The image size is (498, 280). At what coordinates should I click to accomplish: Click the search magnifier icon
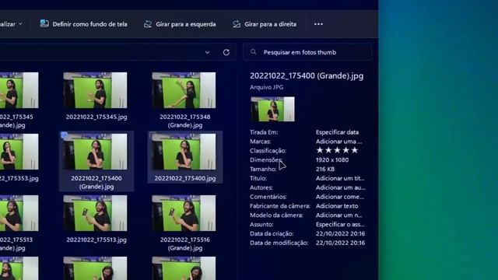253,52
